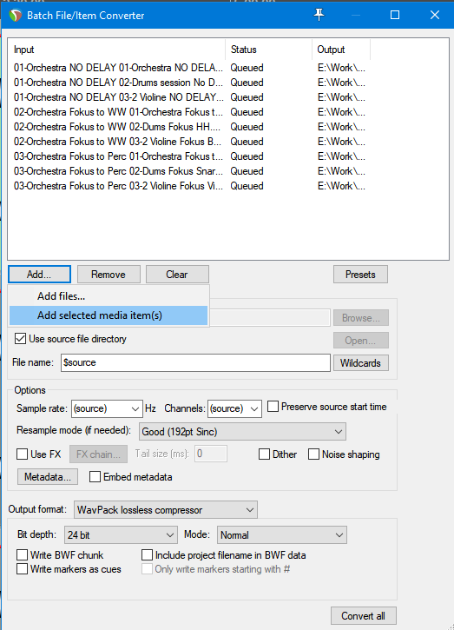
Task: Sort by the Status column header
Action: click(268, 50)
